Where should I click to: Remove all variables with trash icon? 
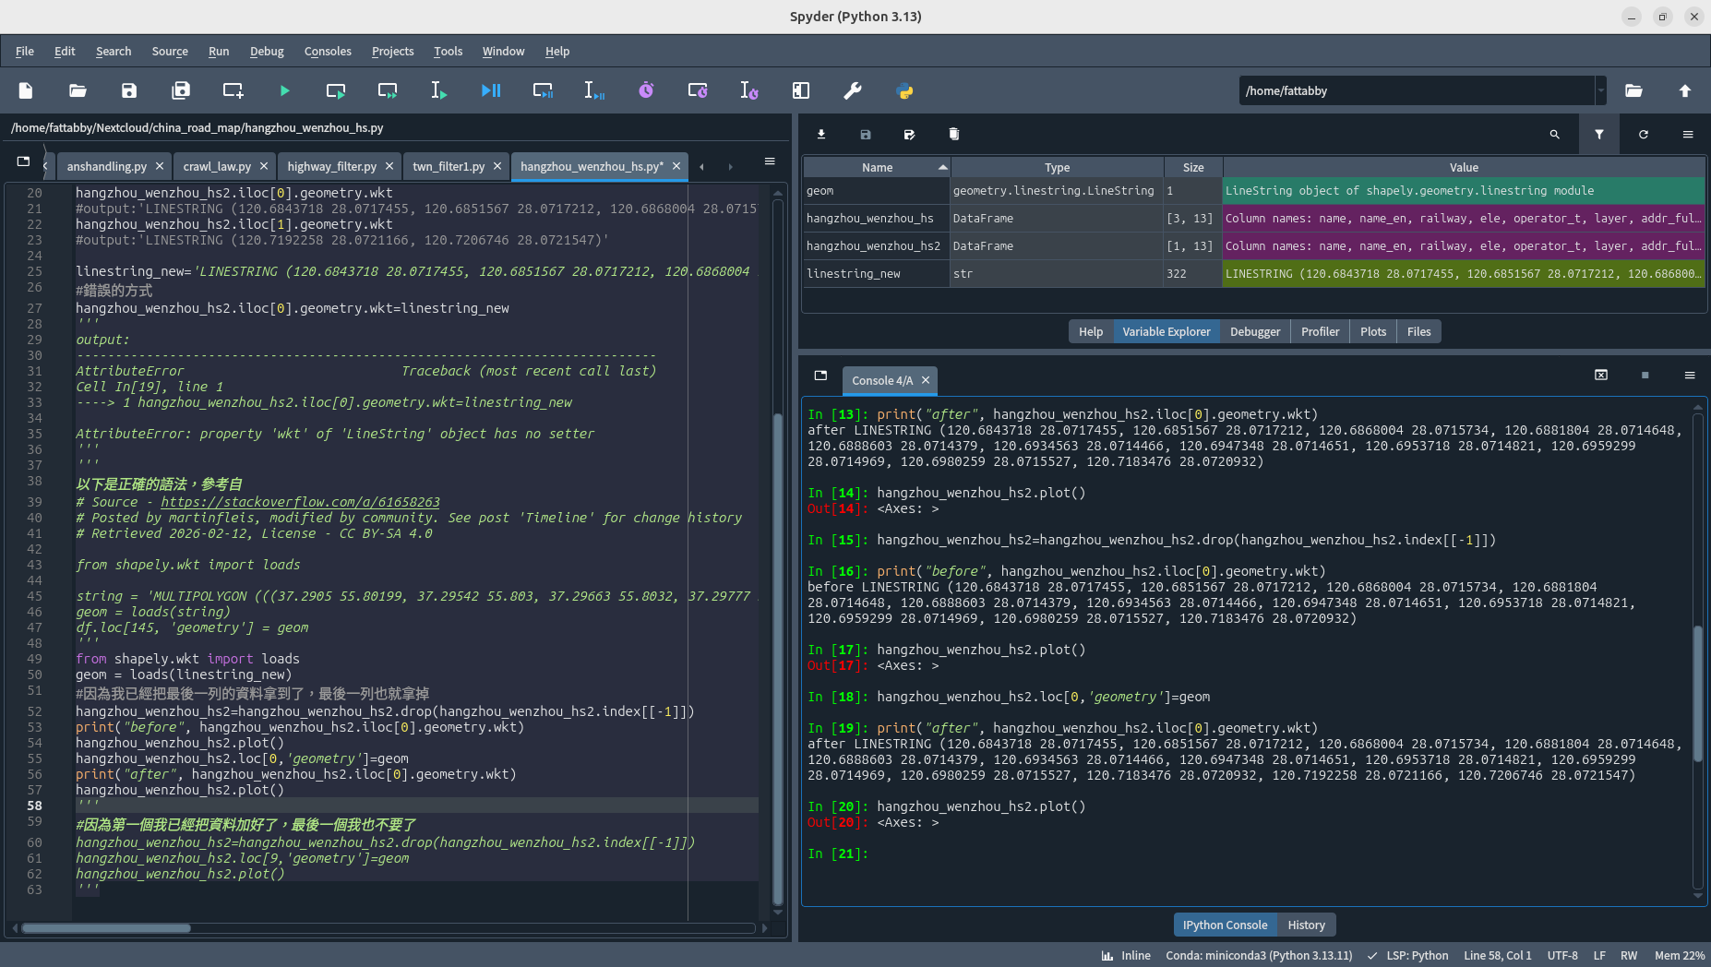point(953,135)
